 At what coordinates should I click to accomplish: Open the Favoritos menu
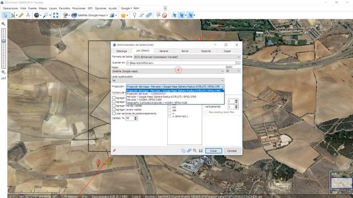point(65,8)
